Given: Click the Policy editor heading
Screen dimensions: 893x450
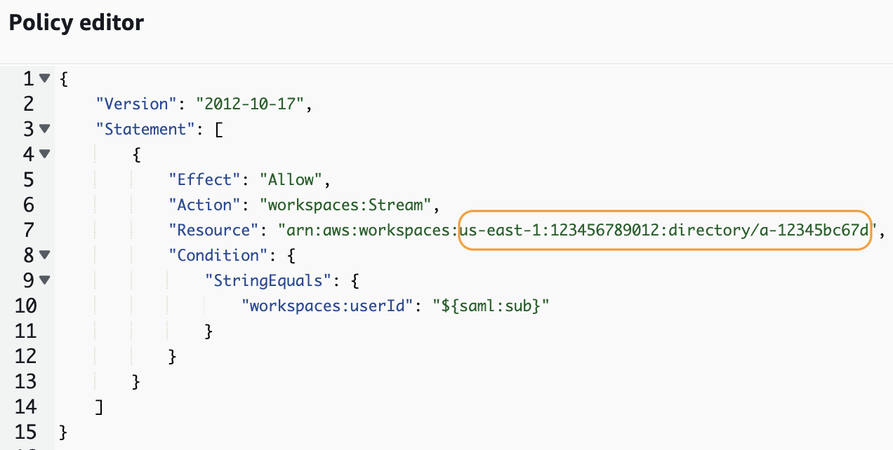Looking at the screenshot, I should tap(75, 22).
